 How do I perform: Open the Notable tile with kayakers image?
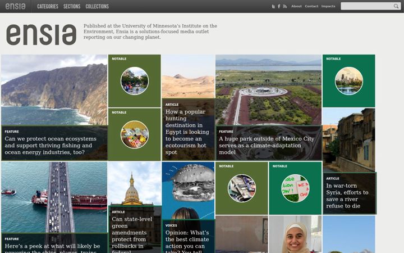(x=135, y=81)
